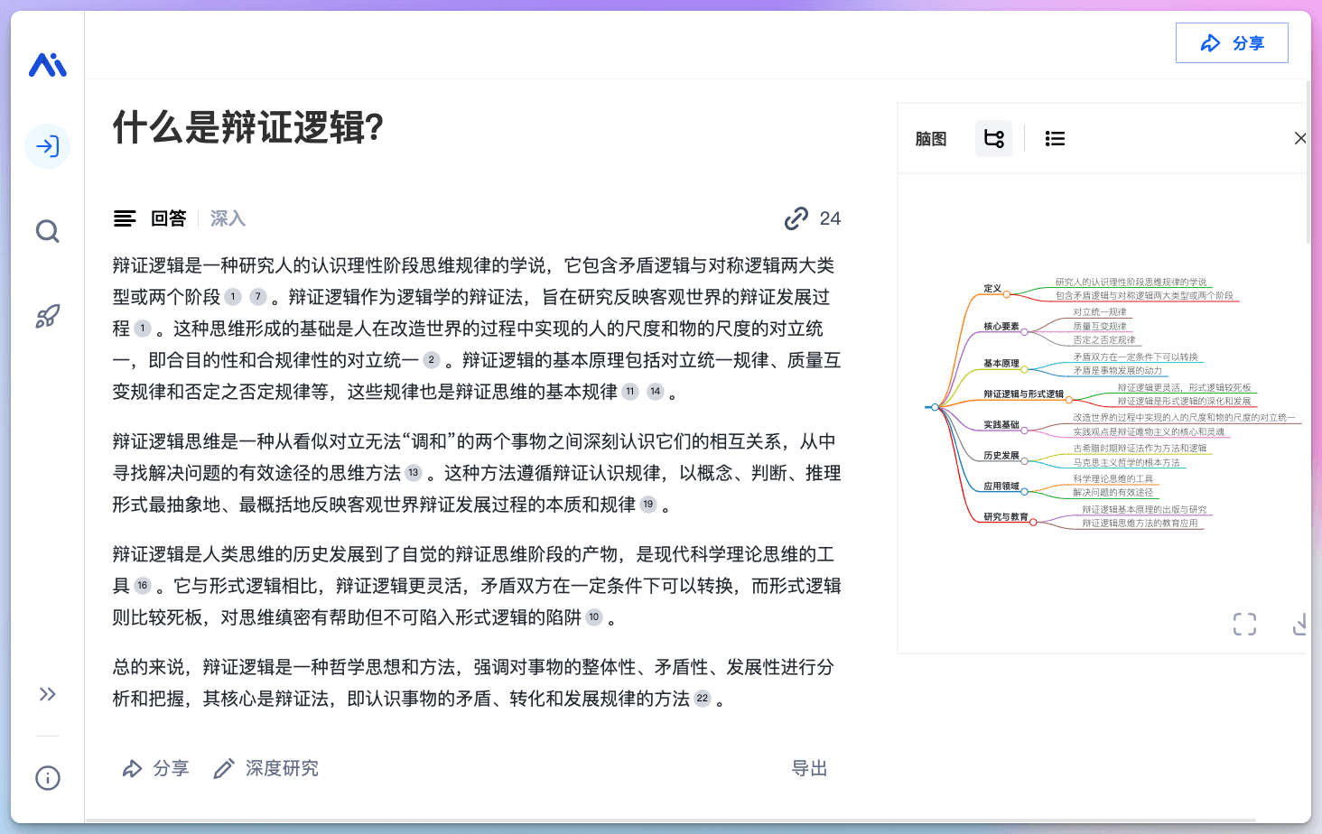The image size is (1322, 834).
Task: Open citation 11 in first paragraph
Action: click(x=630, y=392)
